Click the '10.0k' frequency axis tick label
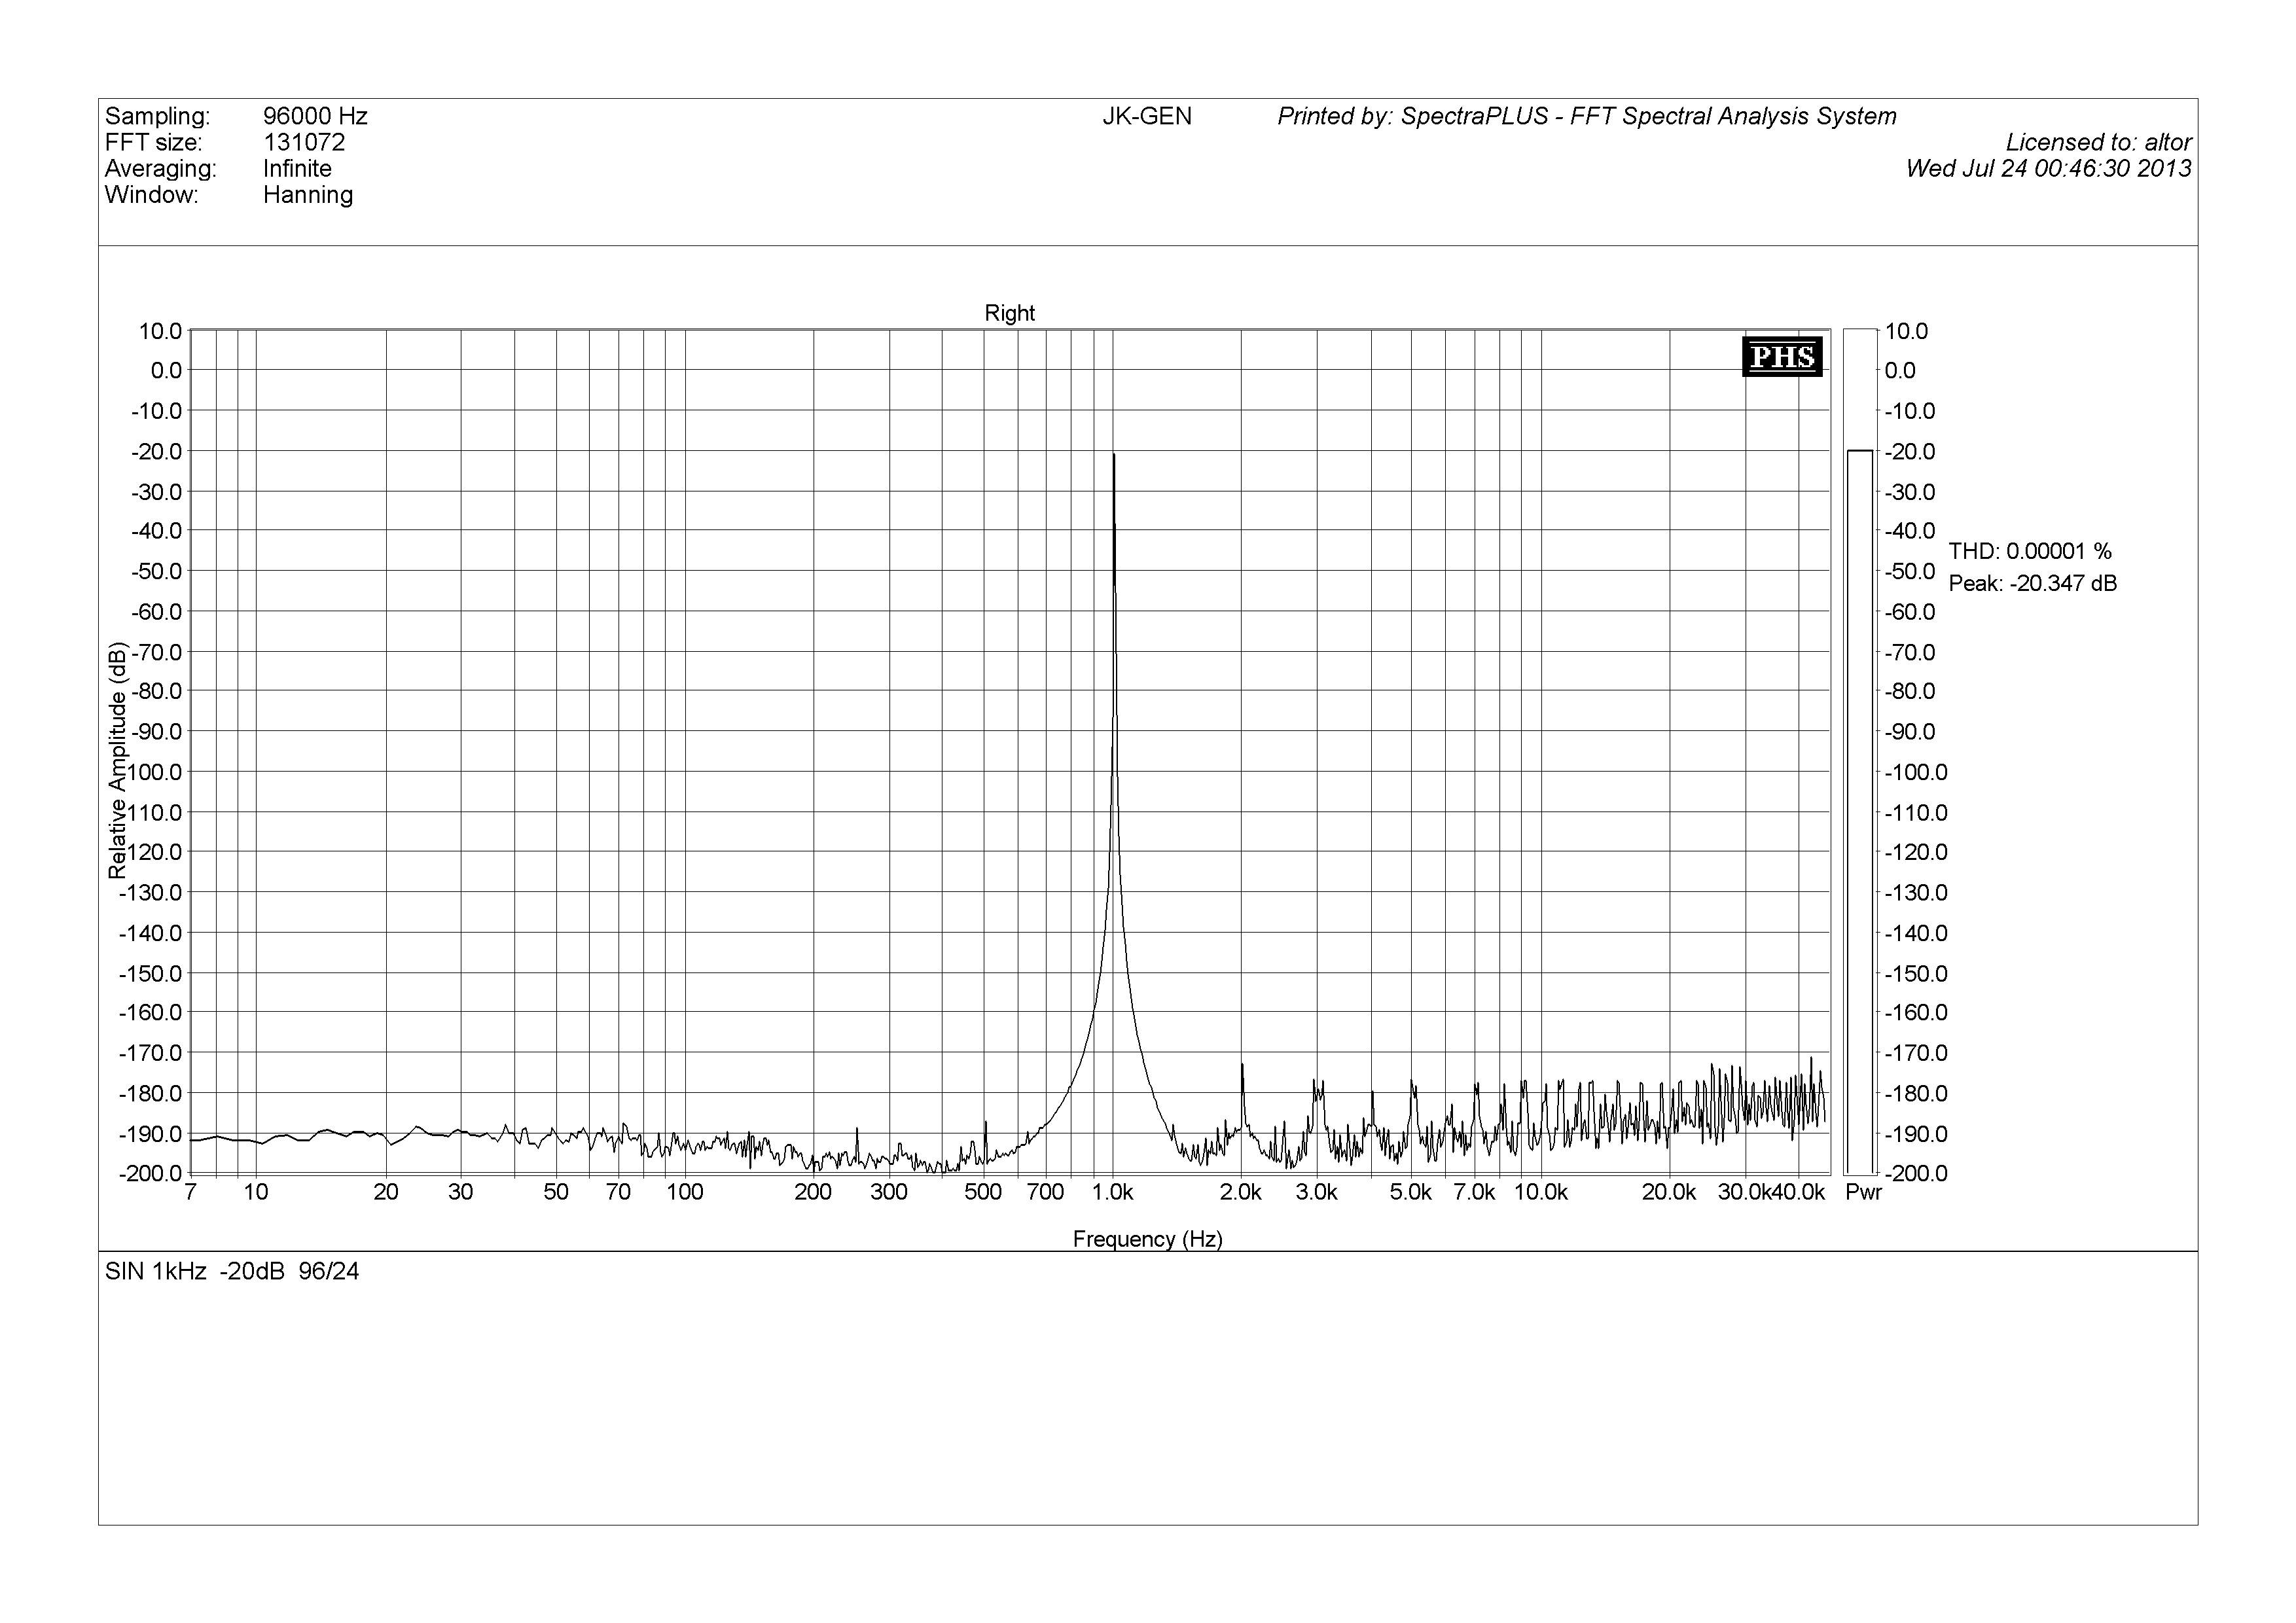The height and width of the screenshot is (1623, 2296). [x=1541, y=1192]
